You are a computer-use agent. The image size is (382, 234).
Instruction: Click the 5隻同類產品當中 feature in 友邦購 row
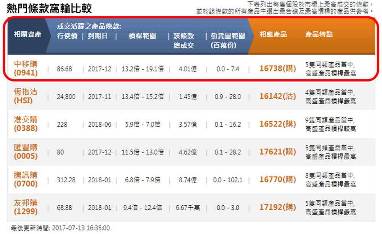point(330,203)
